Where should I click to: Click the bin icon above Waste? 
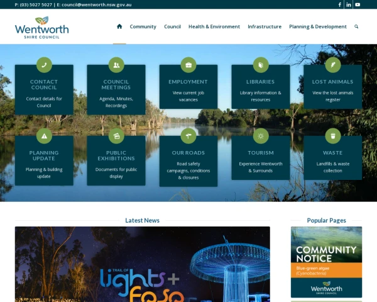333,136
